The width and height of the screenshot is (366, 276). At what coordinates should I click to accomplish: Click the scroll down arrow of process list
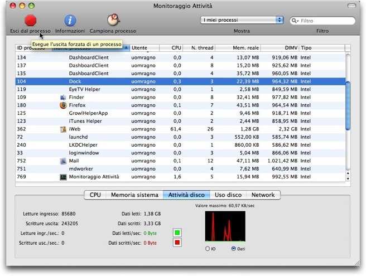348,179
